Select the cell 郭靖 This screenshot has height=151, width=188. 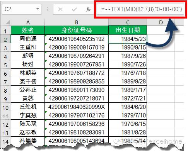(28, 56)
